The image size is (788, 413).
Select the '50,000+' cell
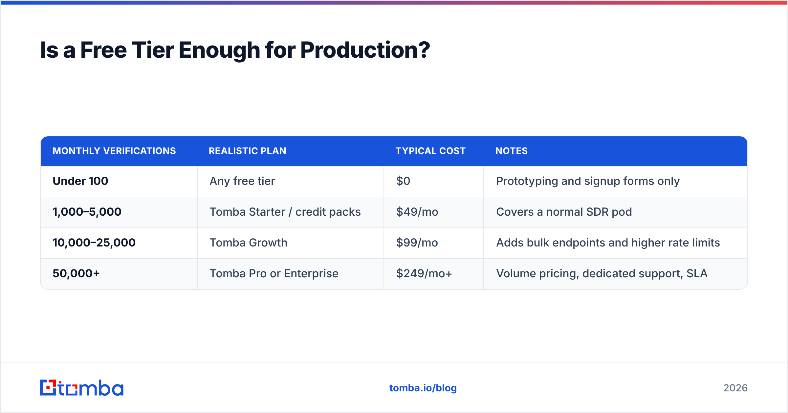coord(119,274)
